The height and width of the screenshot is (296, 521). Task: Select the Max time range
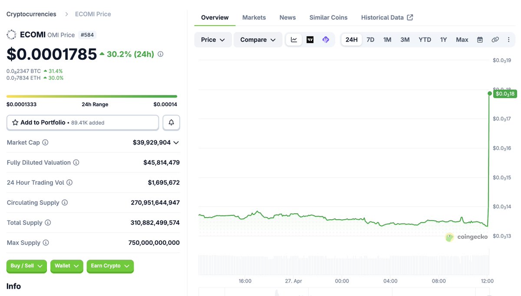click(462, 39)
